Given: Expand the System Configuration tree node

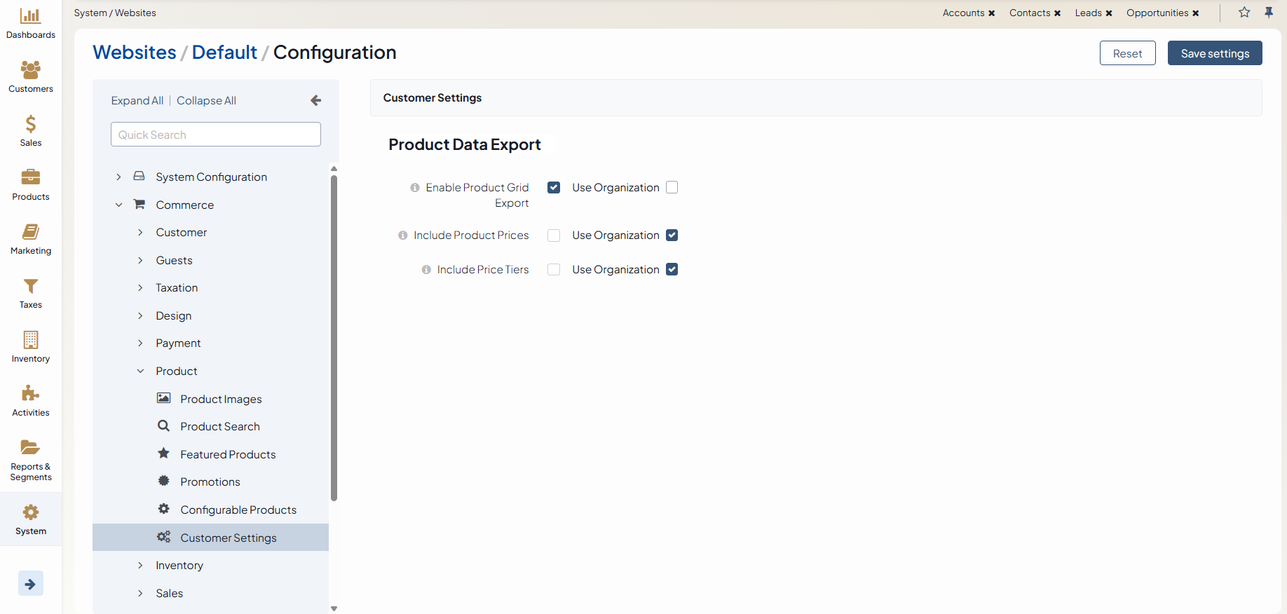Looking at the screenshot, I should 118,177.
